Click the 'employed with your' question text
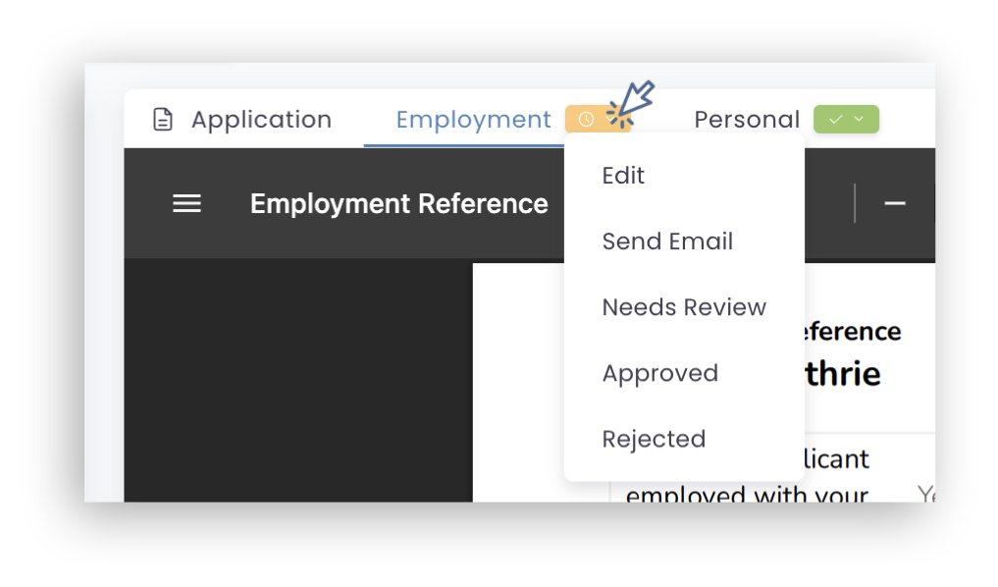The width and height of the screenshot is (998, 587). [x=747, y=494]
